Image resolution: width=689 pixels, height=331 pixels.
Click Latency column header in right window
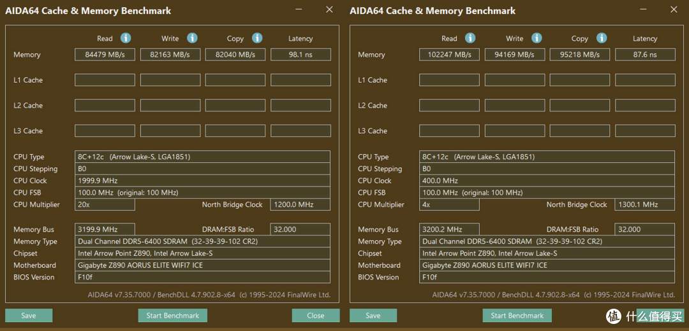coord(645,39)
